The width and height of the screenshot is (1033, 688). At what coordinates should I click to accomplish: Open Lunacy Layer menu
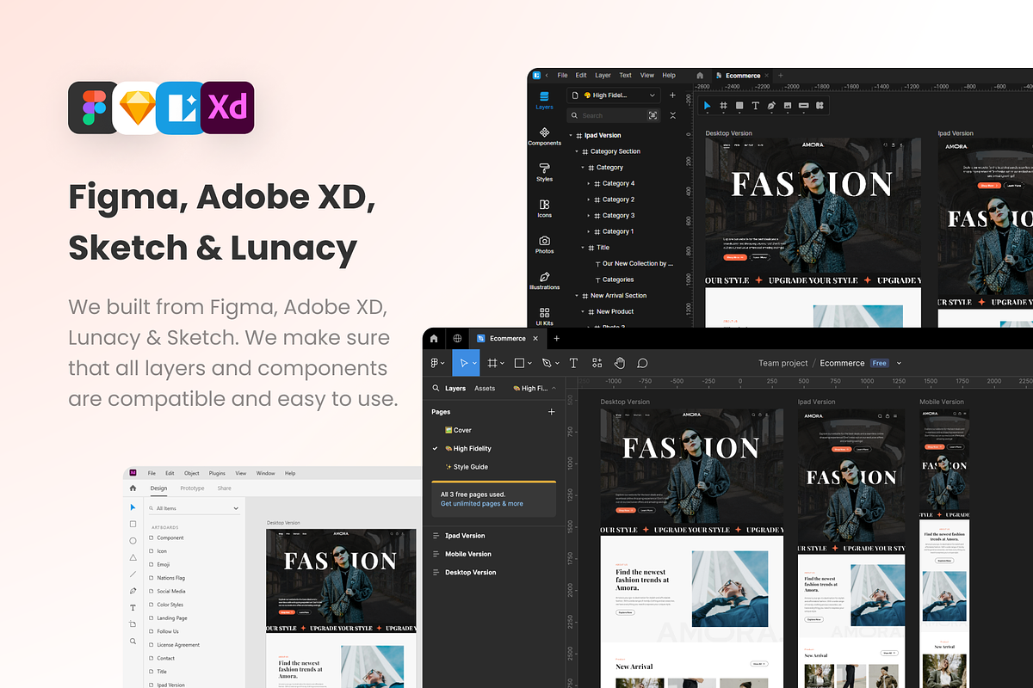pos(603,76)
